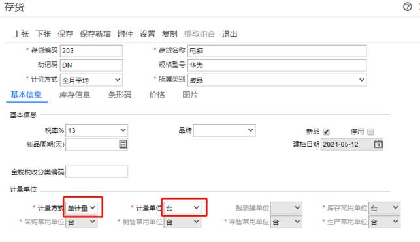Switch to the 图片 tab
Screen dimensions: 420x242
(x=190, y=95)
